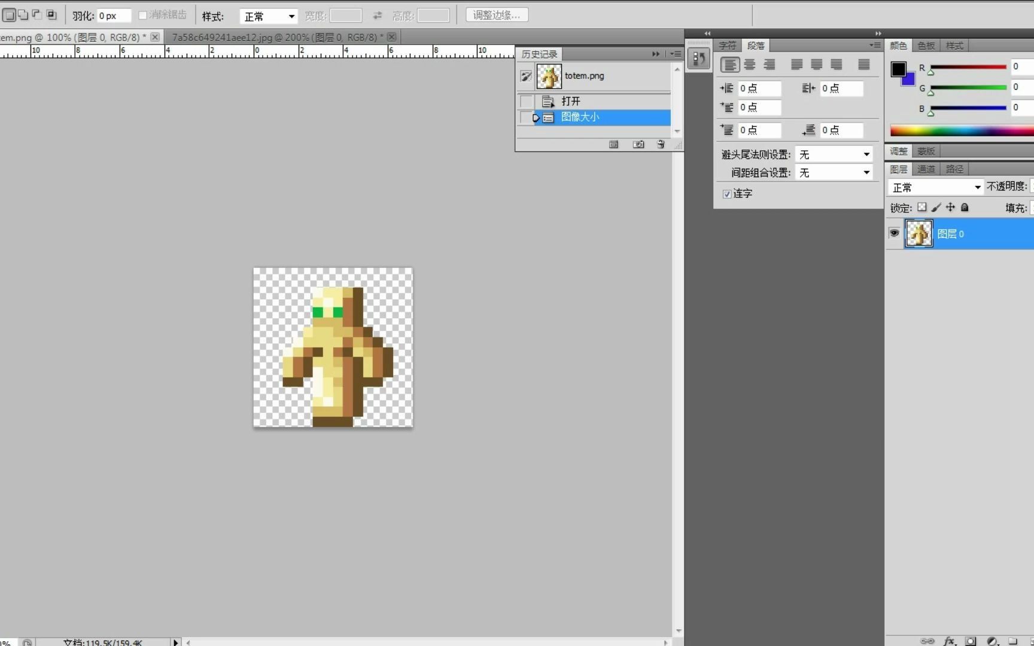Viewport: 1034px width, 646px height.
Task: Set history brush source for 图像大小 state
Action: coord(526,117)
